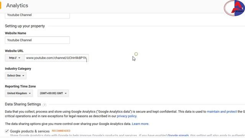Click the Data Sharing Settings help icon
Screen dimensions: 245x138
44,105
